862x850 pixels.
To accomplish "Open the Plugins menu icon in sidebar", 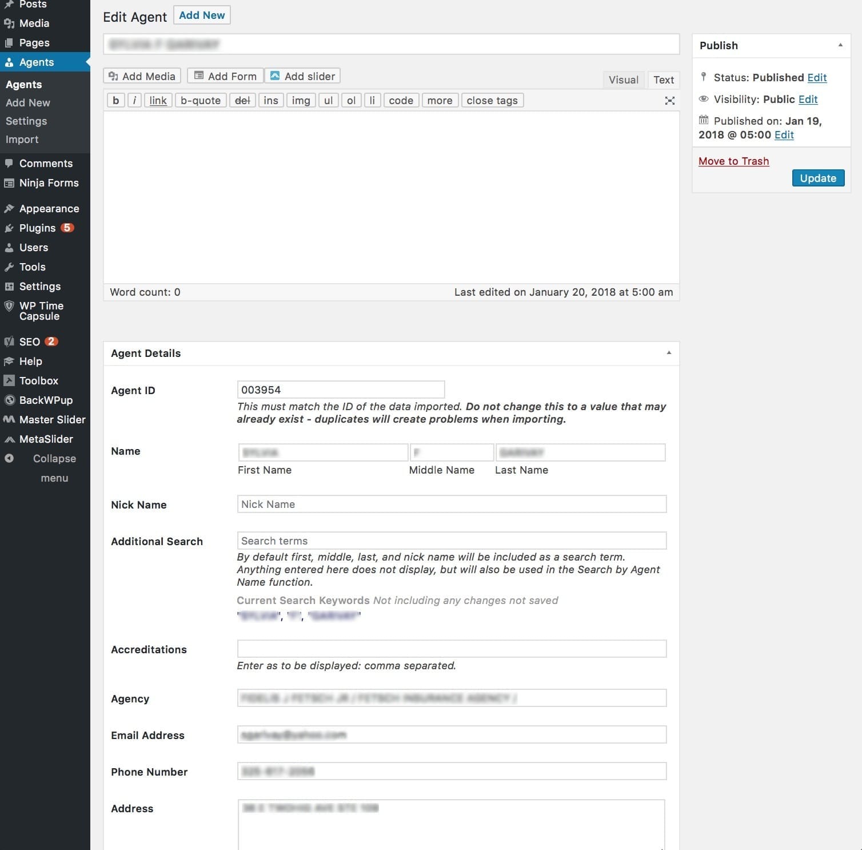I will click(9, 228).
